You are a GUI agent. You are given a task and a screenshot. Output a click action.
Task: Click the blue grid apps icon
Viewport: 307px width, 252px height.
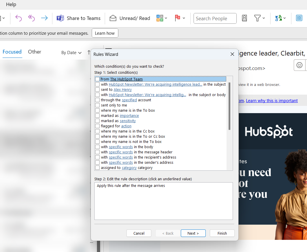click(299, 18)
